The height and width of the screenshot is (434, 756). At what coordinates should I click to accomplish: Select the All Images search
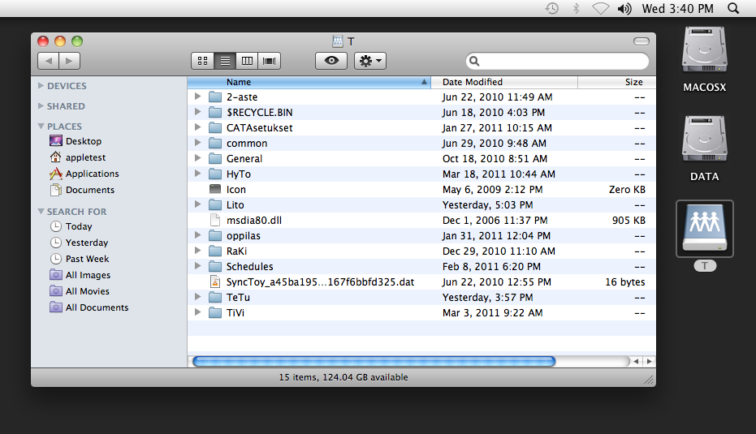coord(80,275)
